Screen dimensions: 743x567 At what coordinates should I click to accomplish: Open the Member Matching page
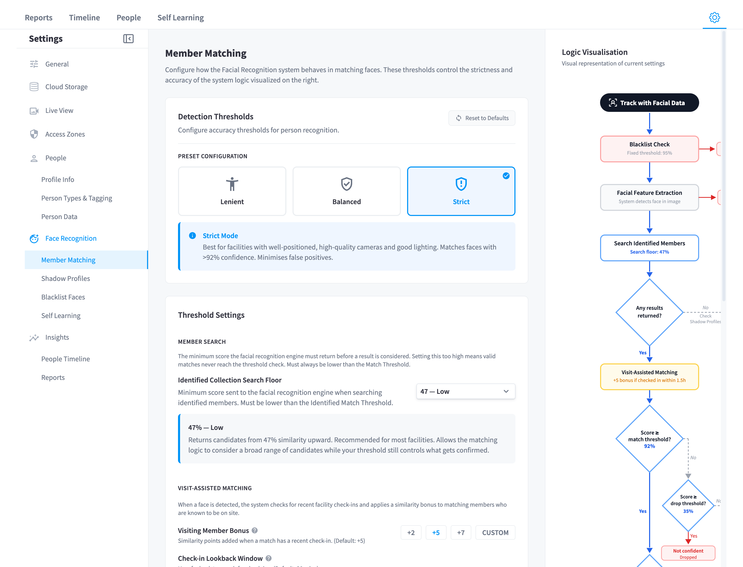pos(86,260)
